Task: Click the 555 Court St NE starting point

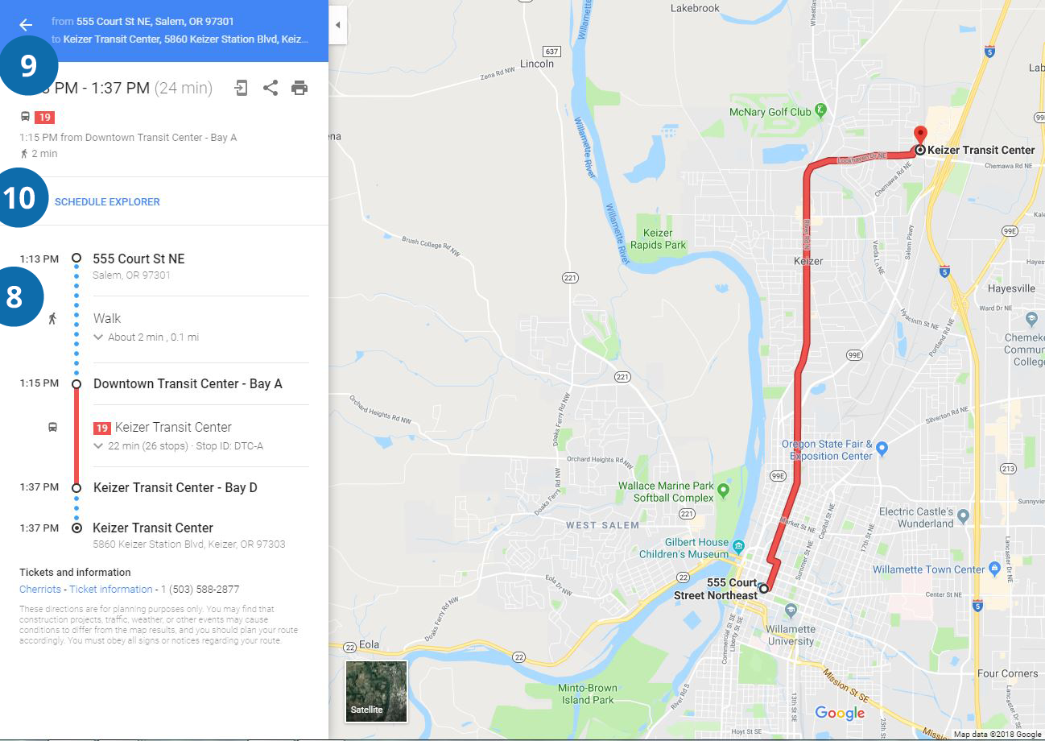Action: point(138,259)
